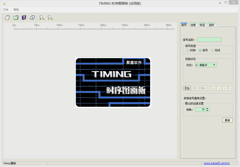Click the 信号名称 input field
Screen dimensions: 240x167
[x=209, y=40]
